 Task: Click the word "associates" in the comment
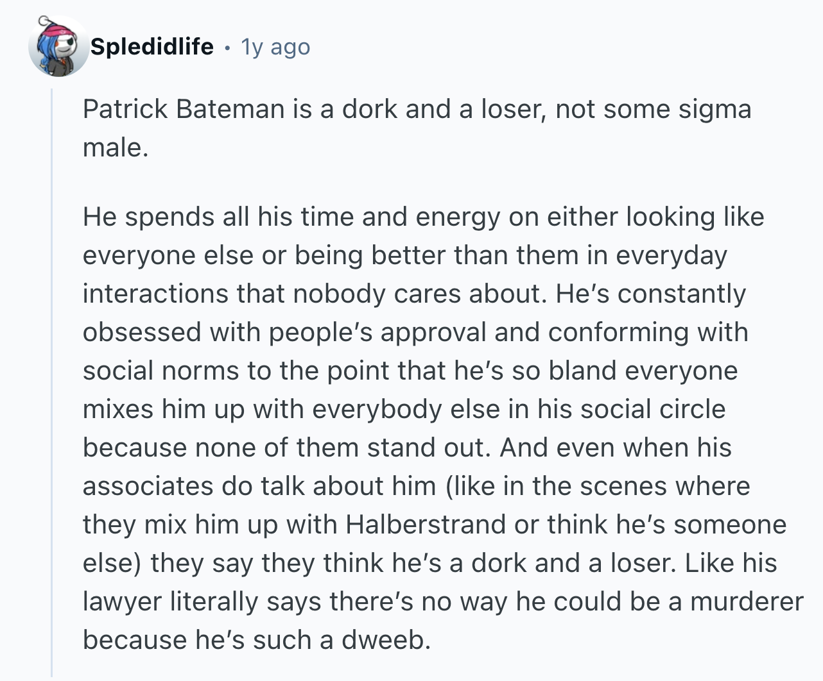tap(148, 486)
